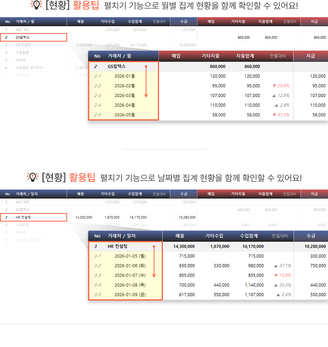Click the lightbulb icon beside the daily tip heading
The image size is (328, 347).
33,177
